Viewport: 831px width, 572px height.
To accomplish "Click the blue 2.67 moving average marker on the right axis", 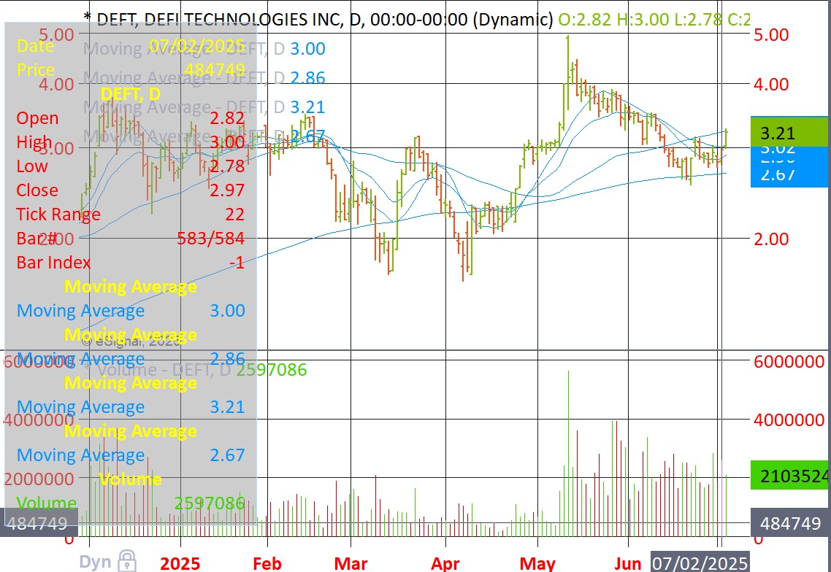I will (x=789, y=175).
